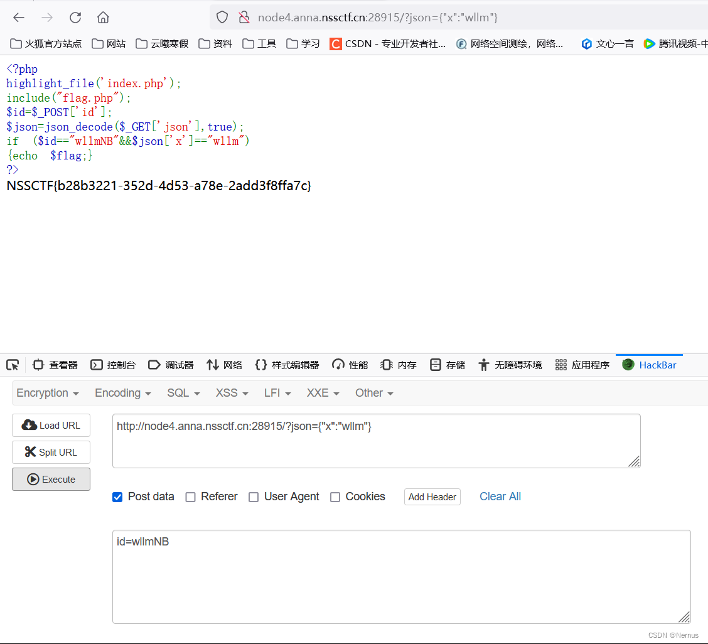Check the Cookies checkbox
This screenshot has height=644, width=708.
point(335,496)
